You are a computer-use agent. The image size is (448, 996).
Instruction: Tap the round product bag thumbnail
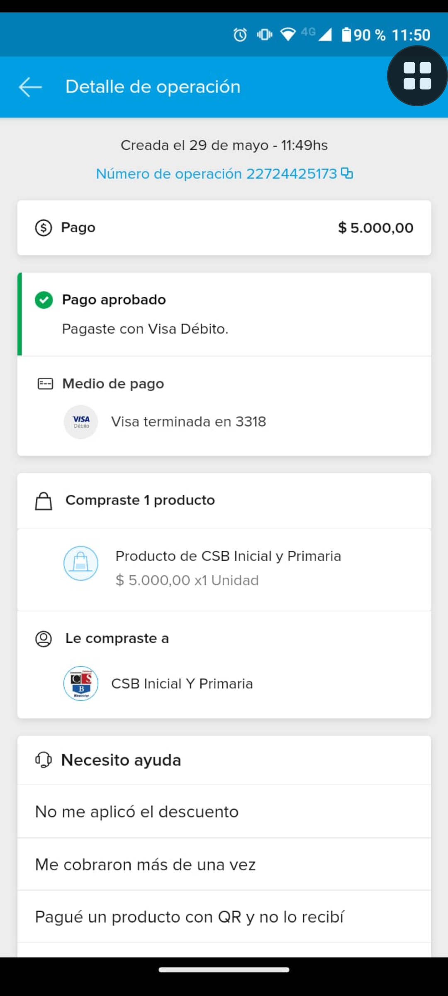pos(81,563)
